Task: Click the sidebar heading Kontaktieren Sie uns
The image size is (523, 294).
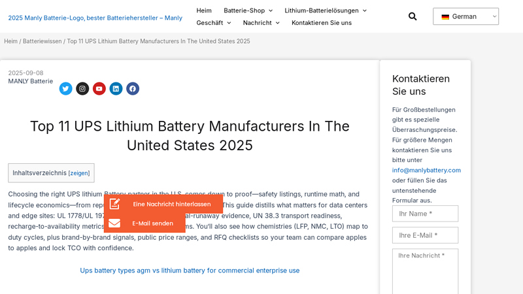Action: click(x=421, y=85)
